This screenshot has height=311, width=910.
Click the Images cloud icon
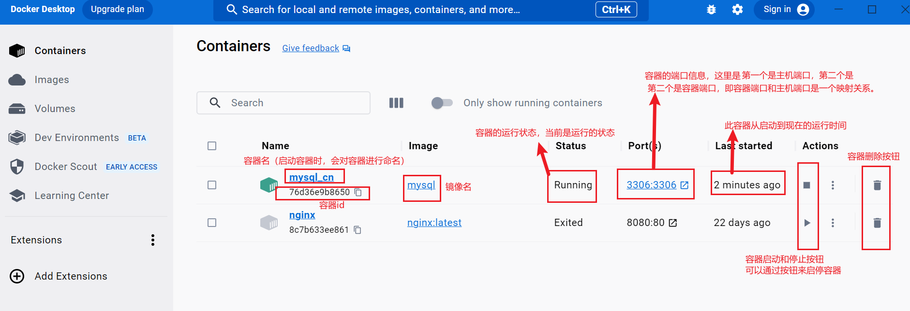coord(17,80)
